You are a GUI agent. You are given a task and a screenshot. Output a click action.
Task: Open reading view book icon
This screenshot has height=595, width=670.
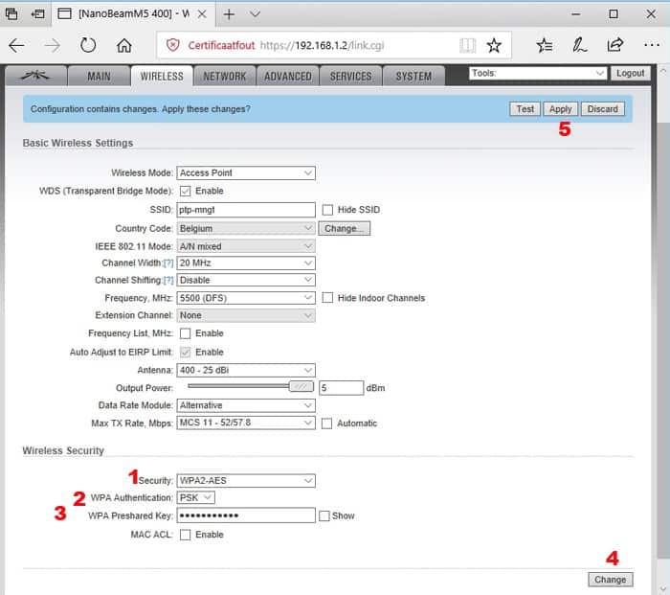[467, 45]
